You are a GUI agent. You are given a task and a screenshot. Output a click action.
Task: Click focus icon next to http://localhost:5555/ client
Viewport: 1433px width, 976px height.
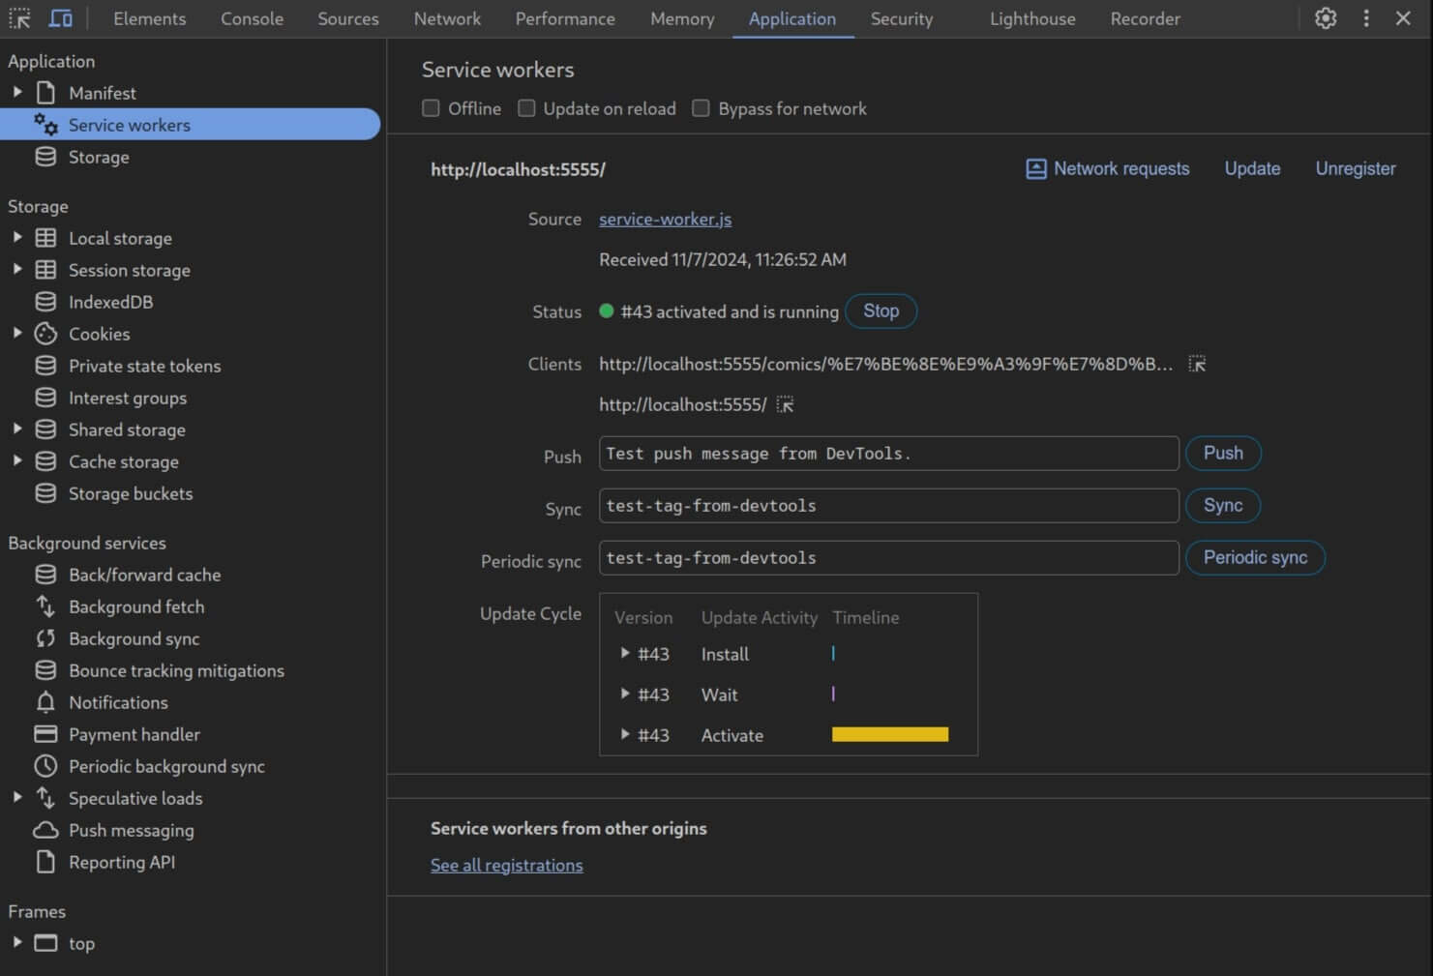785,404
